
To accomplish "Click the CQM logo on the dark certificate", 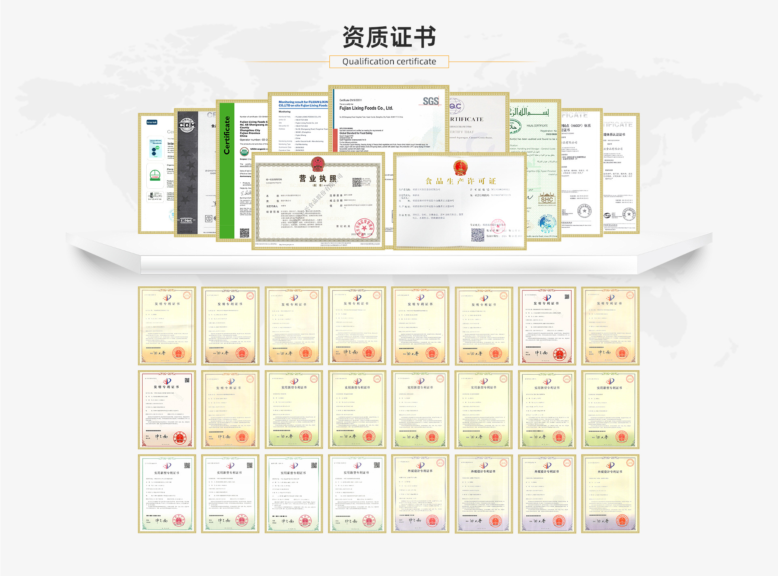I will point(187,125).
